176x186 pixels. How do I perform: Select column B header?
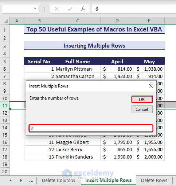pos(39,21)
